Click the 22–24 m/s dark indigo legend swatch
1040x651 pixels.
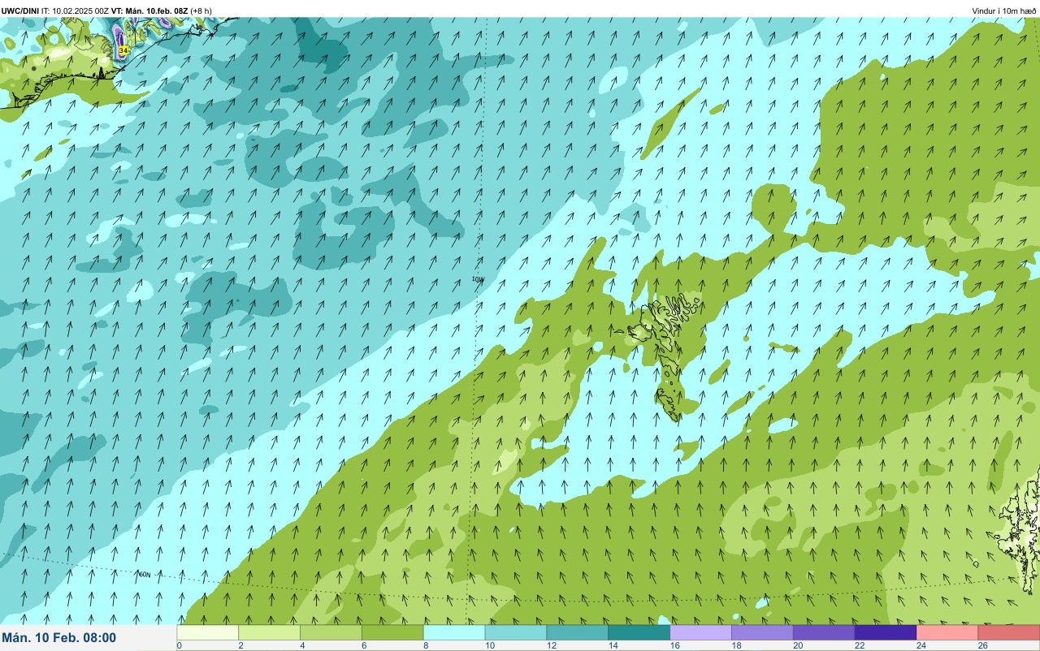pos(886,633)
